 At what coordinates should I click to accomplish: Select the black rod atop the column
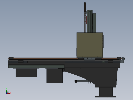[85, 7]
